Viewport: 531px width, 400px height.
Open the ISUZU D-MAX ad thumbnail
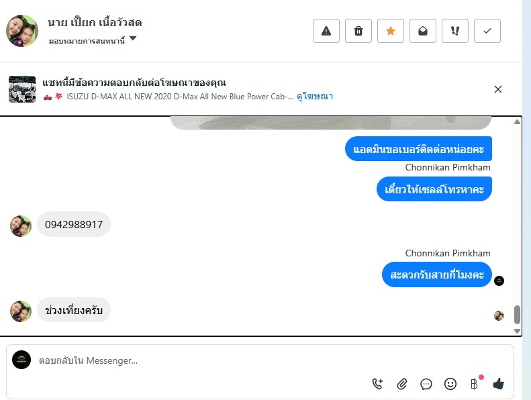(x=22, y=89)
